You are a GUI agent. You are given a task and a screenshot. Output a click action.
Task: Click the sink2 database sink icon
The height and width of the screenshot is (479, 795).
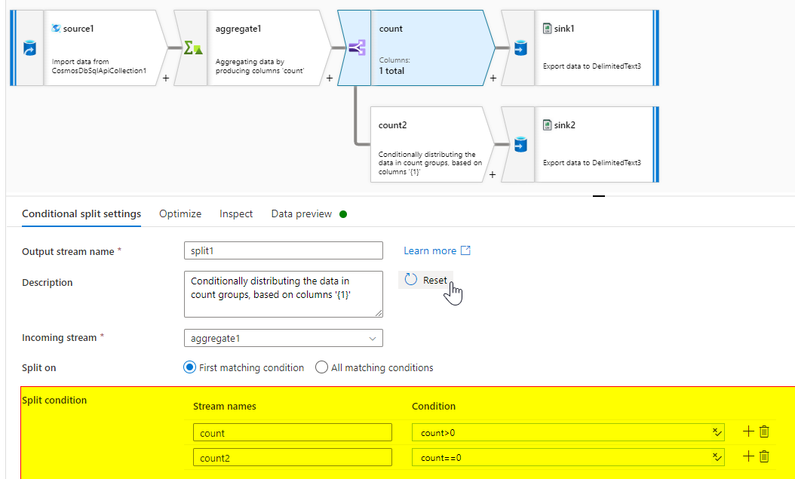(x=519, y=145)
